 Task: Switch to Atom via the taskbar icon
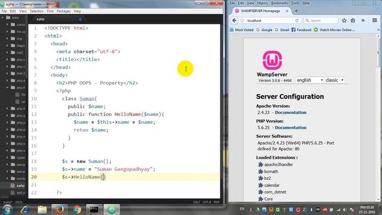(112, 210)
